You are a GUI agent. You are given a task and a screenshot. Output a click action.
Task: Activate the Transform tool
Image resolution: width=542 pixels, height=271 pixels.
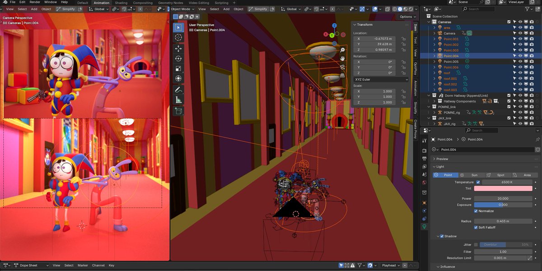[178, 79]
